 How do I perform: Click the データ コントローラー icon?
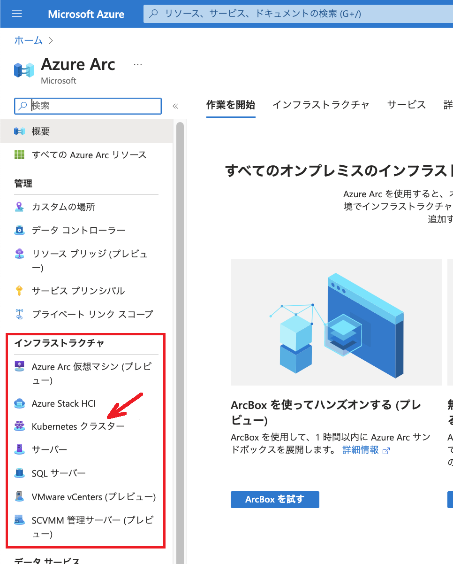click(x=19, y=230)
